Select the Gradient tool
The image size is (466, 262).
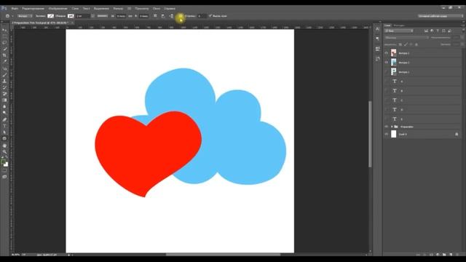(4, 100)
